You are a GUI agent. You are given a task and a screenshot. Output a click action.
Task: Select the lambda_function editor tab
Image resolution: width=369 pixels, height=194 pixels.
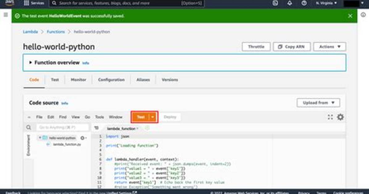coord(122,129)
